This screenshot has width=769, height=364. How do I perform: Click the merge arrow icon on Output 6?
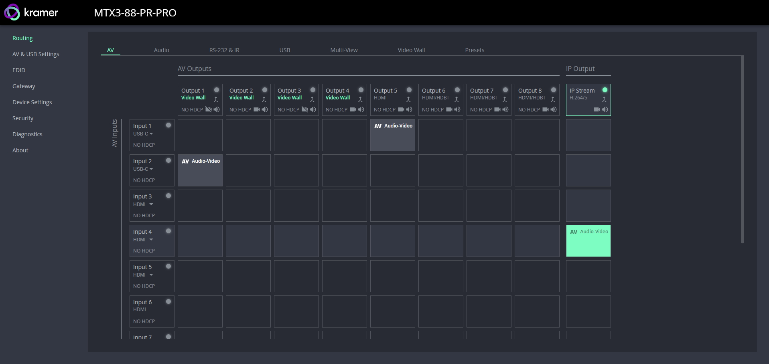[x=457, y=99]
